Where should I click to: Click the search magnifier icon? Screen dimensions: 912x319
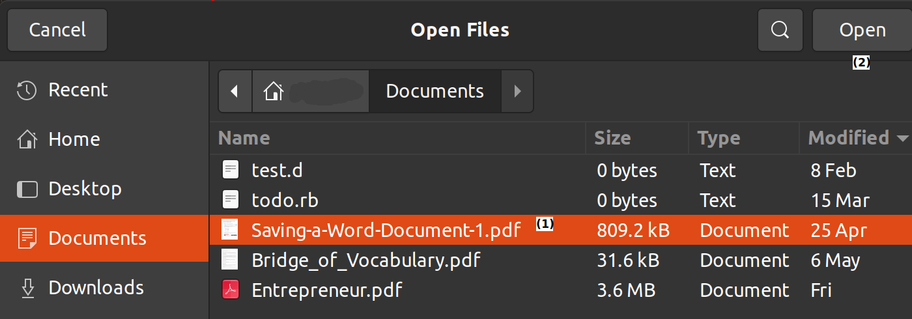coord(780,30)
